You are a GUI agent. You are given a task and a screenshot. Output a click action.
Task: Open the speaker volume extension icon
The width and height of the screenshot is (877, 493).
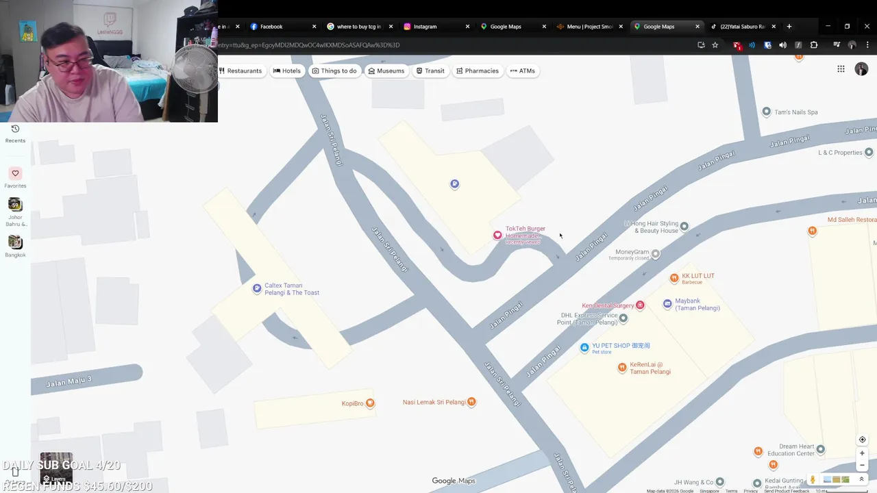(782, 45)
